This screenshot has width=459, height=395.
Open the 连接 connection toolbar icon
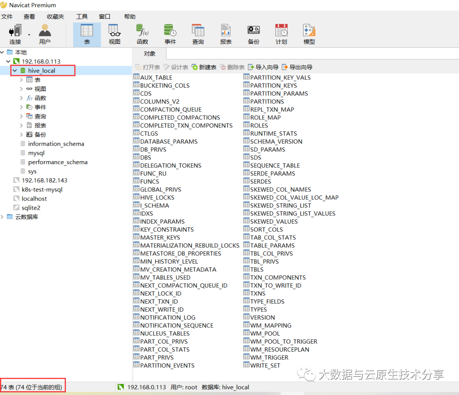[15, 34]
